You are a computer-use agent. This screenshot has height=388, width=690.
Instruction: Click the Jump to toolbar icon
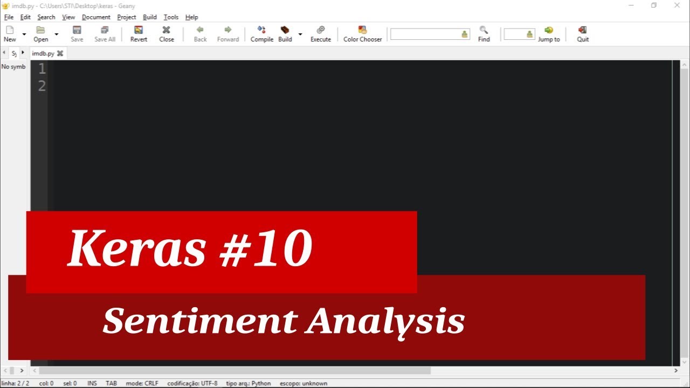coord(549,33)
